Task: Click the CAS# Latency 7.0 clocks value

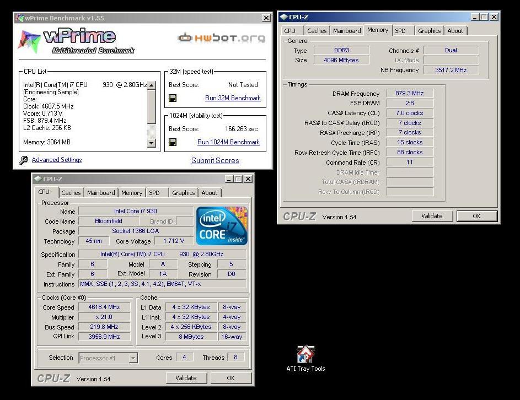Action: (x=410, y=113)
